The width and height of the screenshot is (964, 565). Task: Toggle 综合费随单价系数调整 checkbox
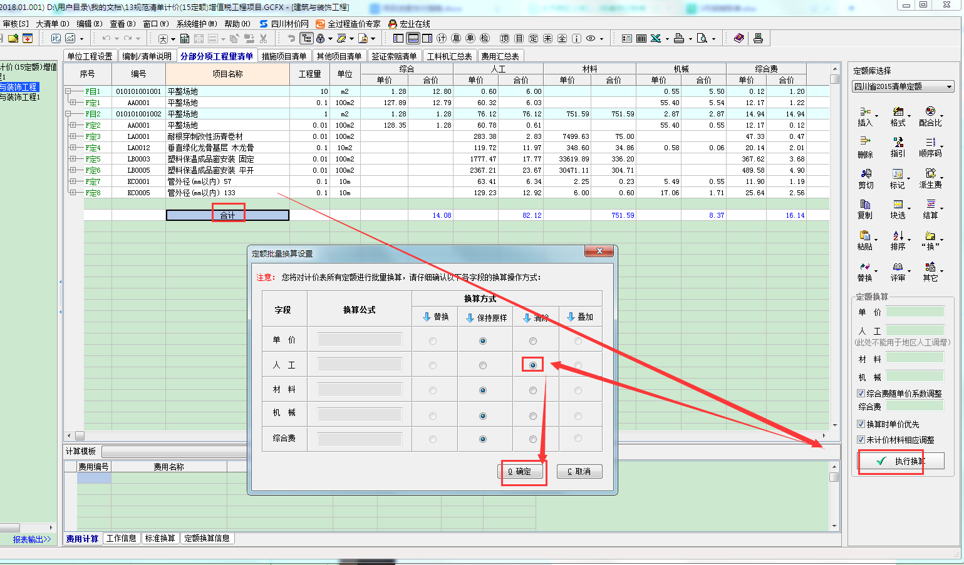tap(861, 394)
